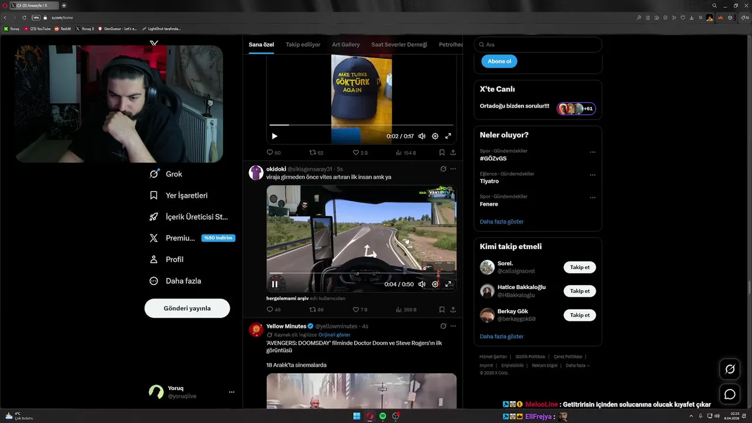The image size is (752, 423).
Task: Open the GeoGuessr bookmark
Action: click(117, 29)
